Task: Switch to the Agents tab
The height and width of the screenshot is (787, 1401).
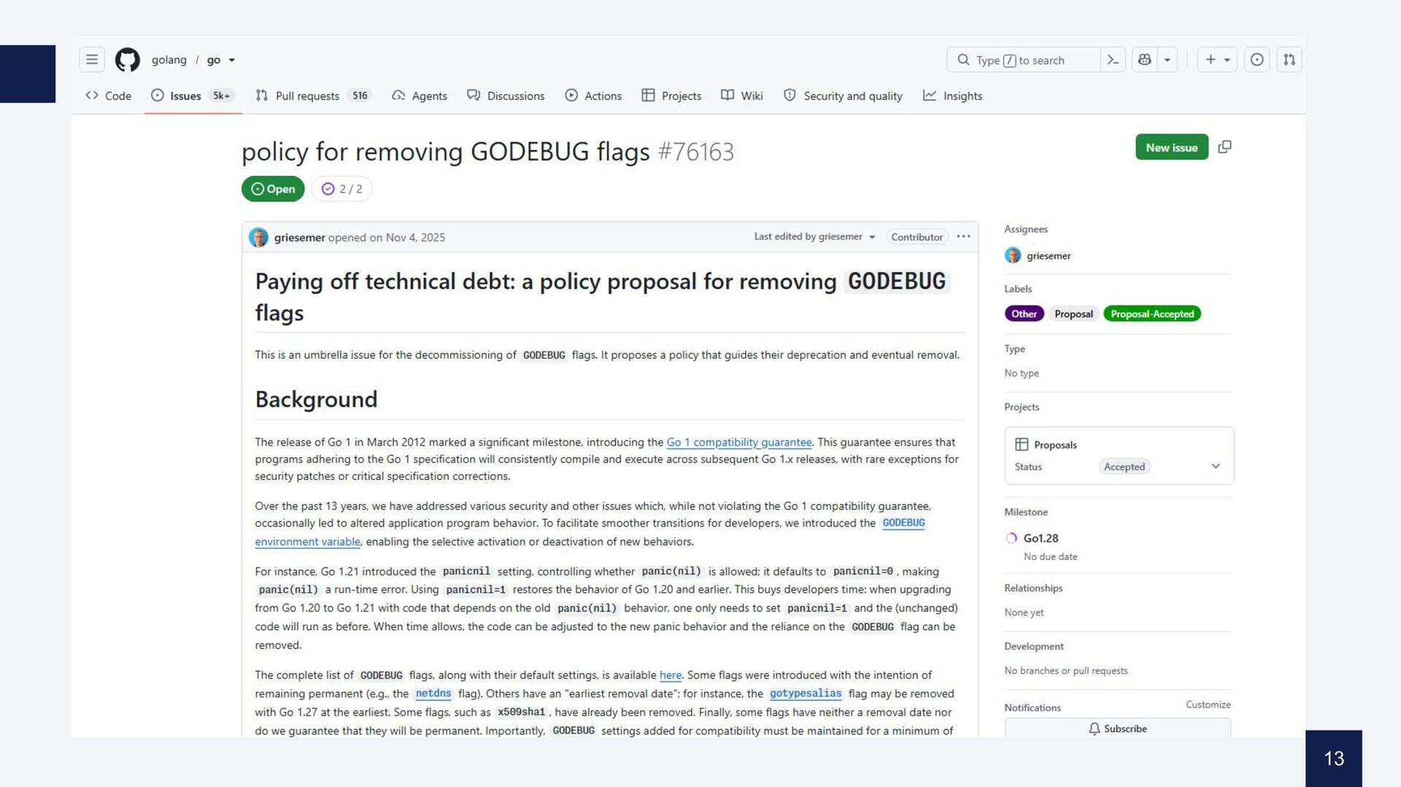Action: tap(420, 96)
